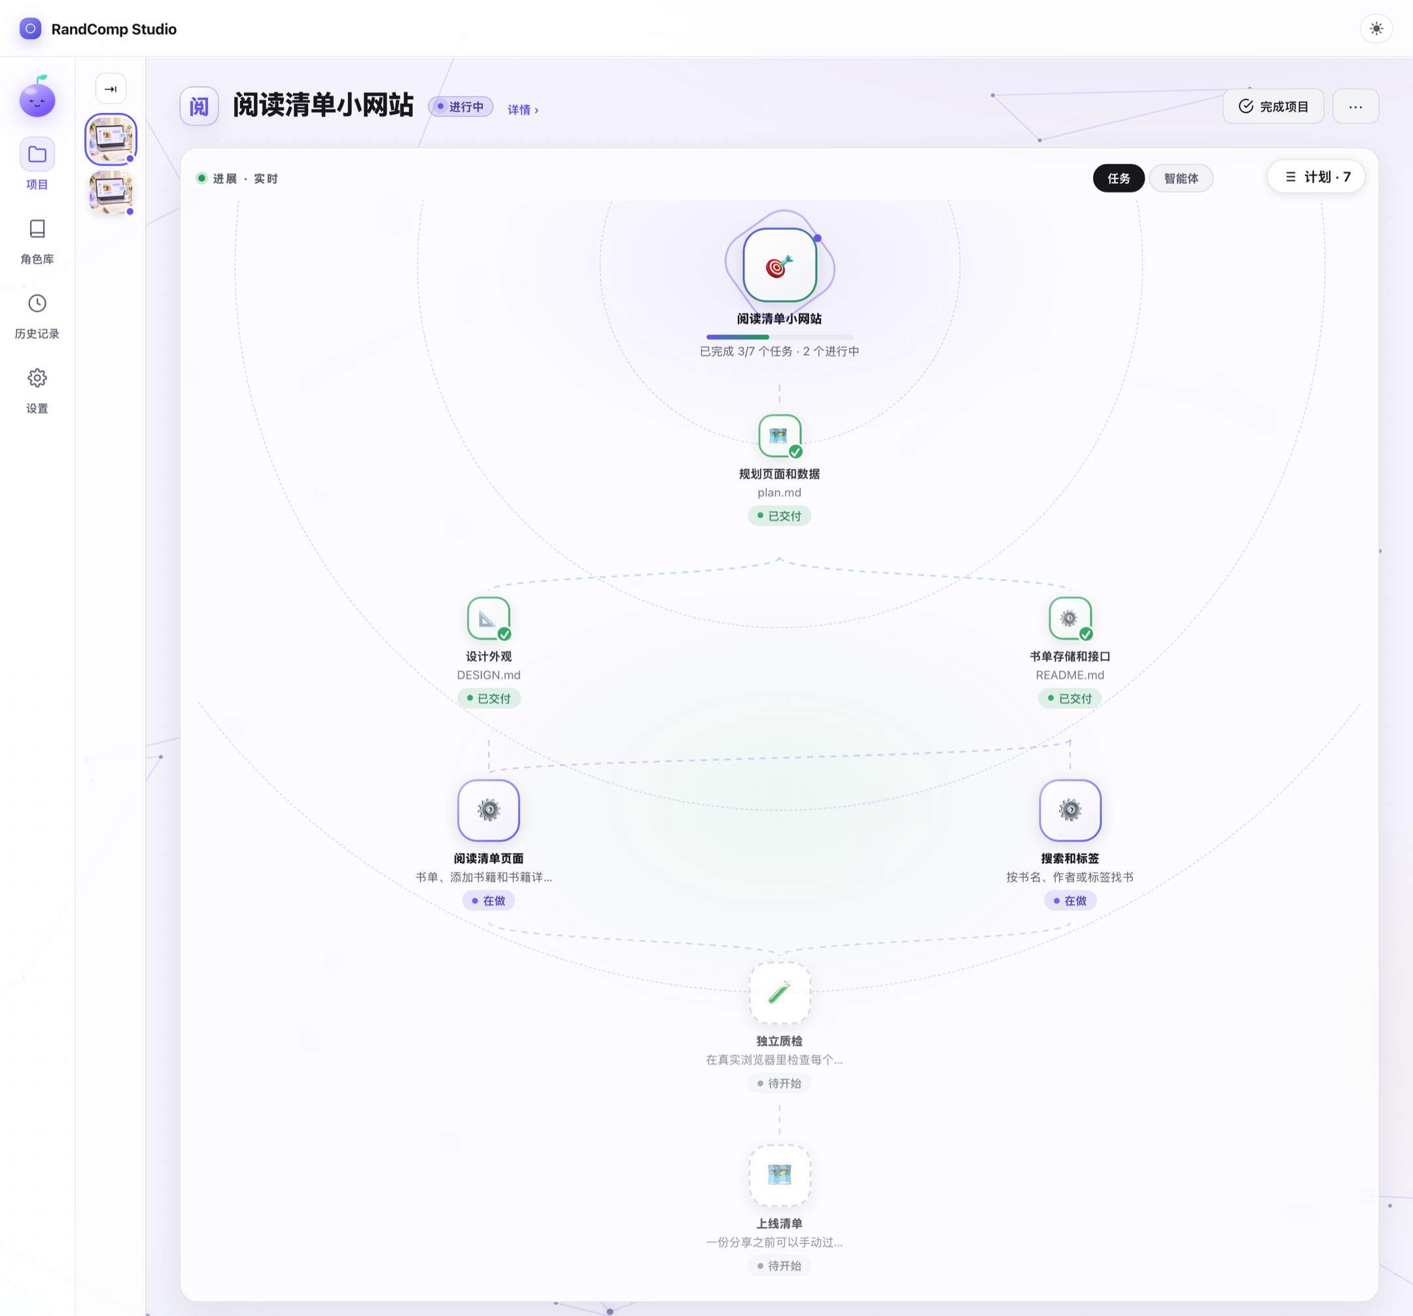Open the purple plum avatar icon
The height and width of the screenshot is (1316, 1413).
pos(37,97)
